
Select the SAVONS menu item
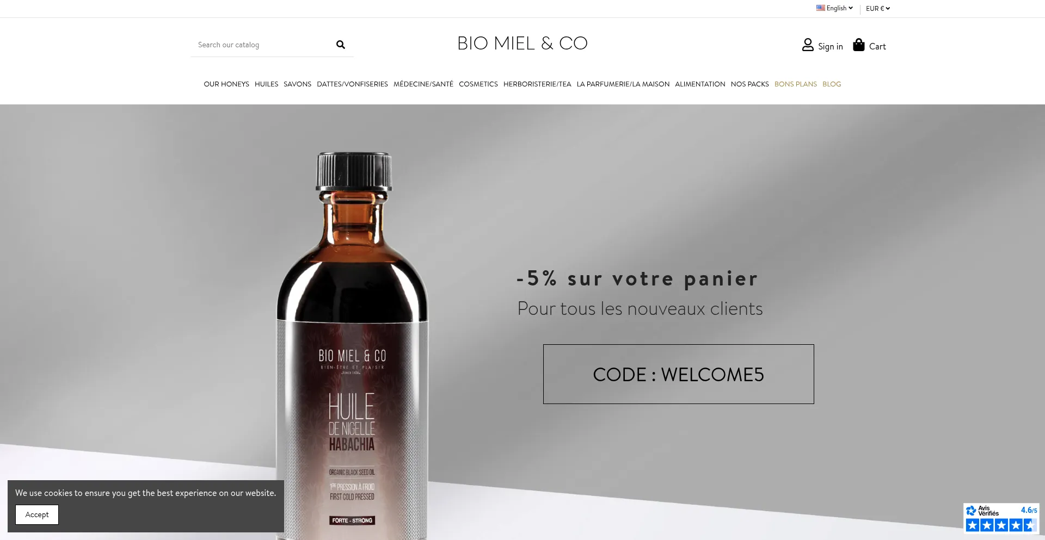(297, 84)
